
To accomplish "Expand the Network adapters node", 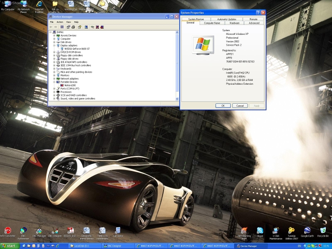I will coord(54,78).
